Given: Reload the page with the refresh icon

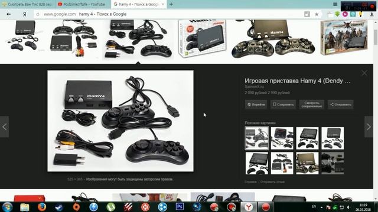Looking at the screenshot, I should point(38,14).
